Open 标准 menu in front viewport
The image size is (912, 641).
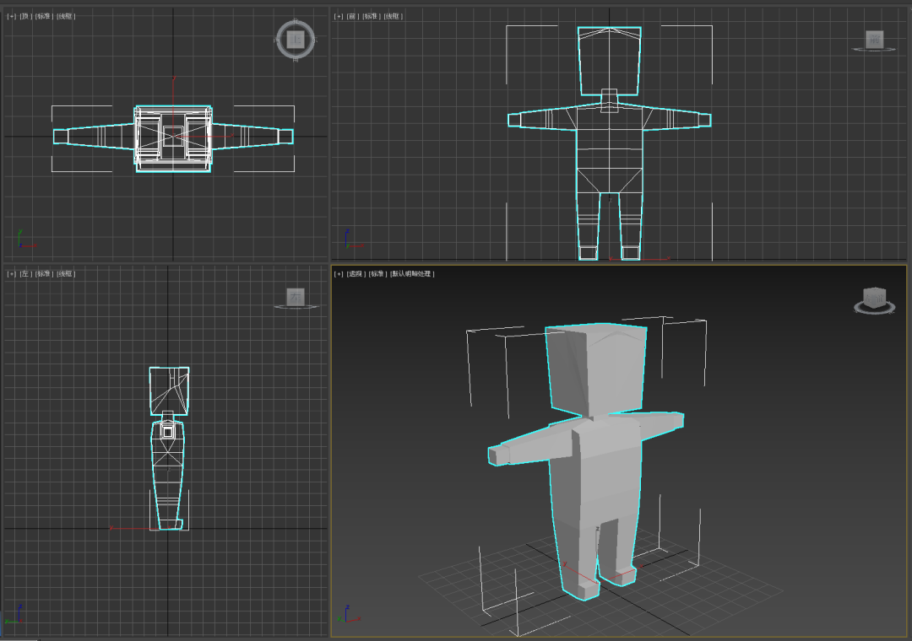[x=371, y=16]
